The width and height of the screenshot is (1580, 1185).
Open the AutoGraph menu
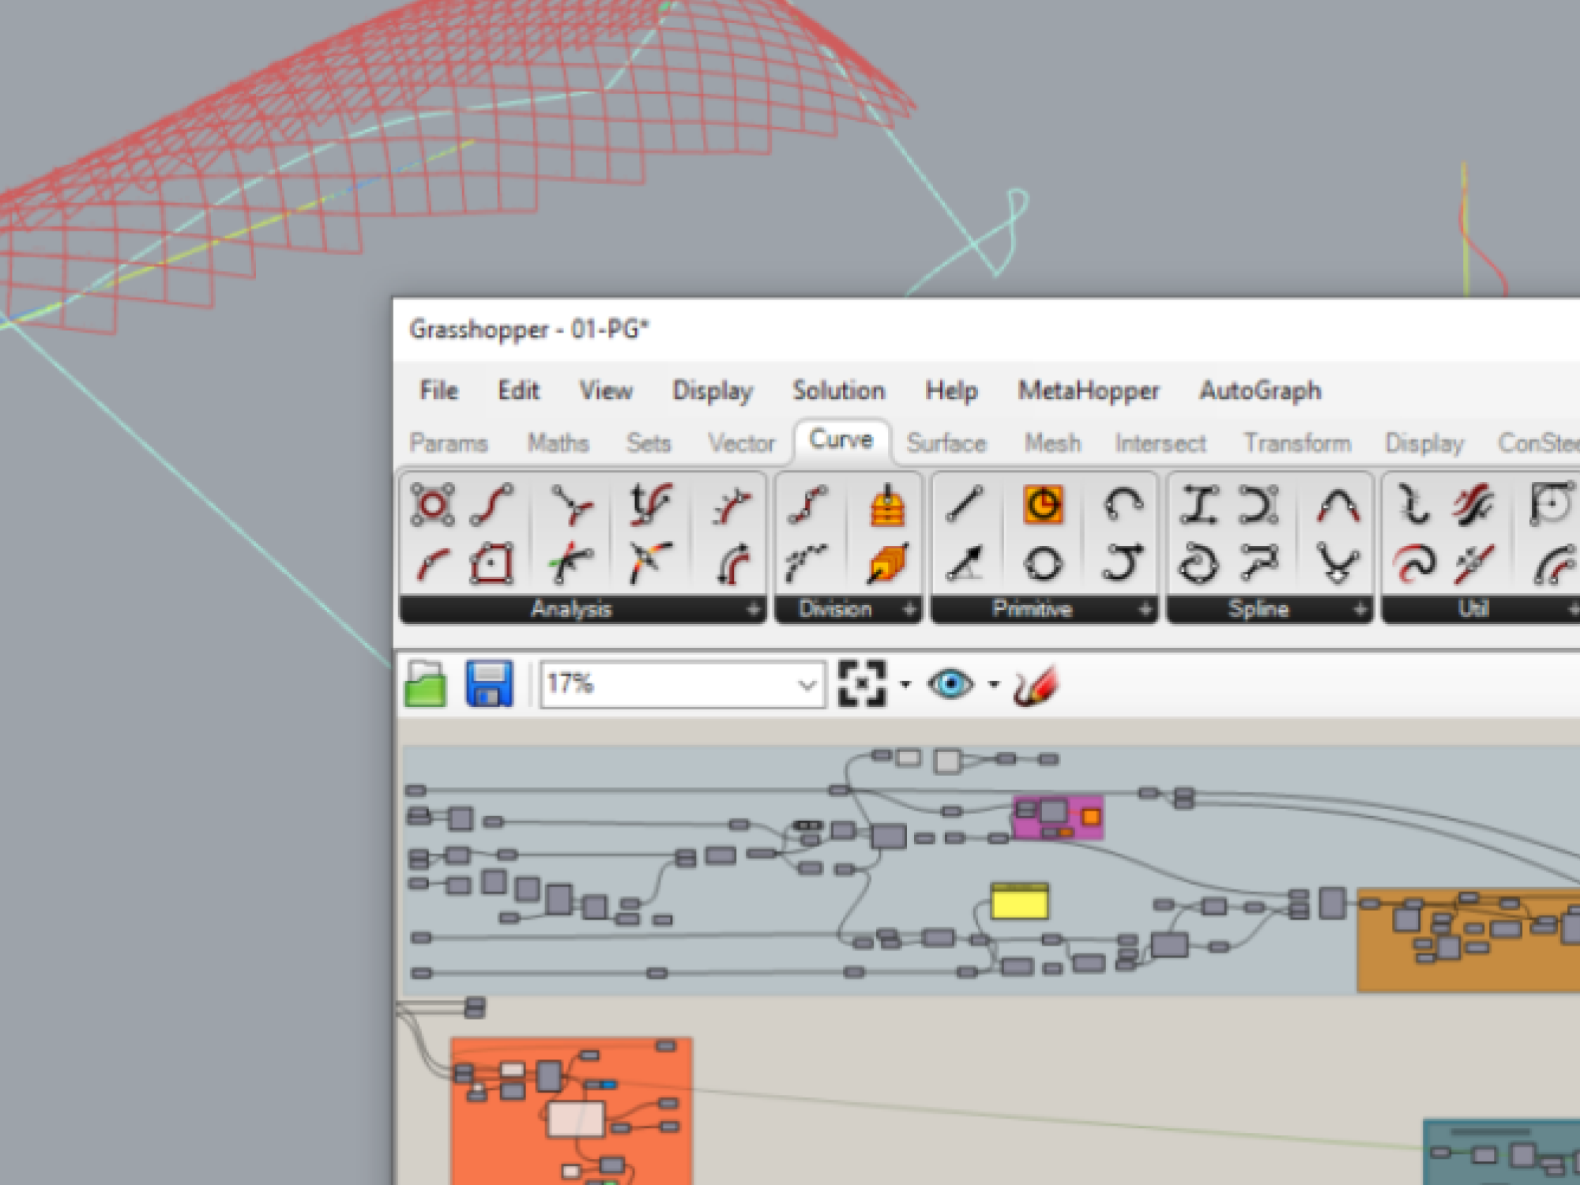point(1261,391)
